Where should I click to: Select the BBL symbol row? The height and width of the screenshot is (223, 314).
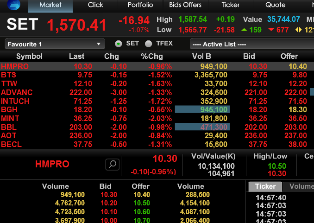pos(9,127)
